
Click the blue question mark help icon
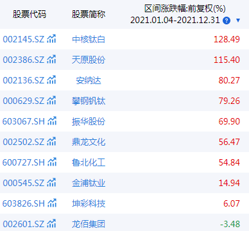tap(227, 21)
